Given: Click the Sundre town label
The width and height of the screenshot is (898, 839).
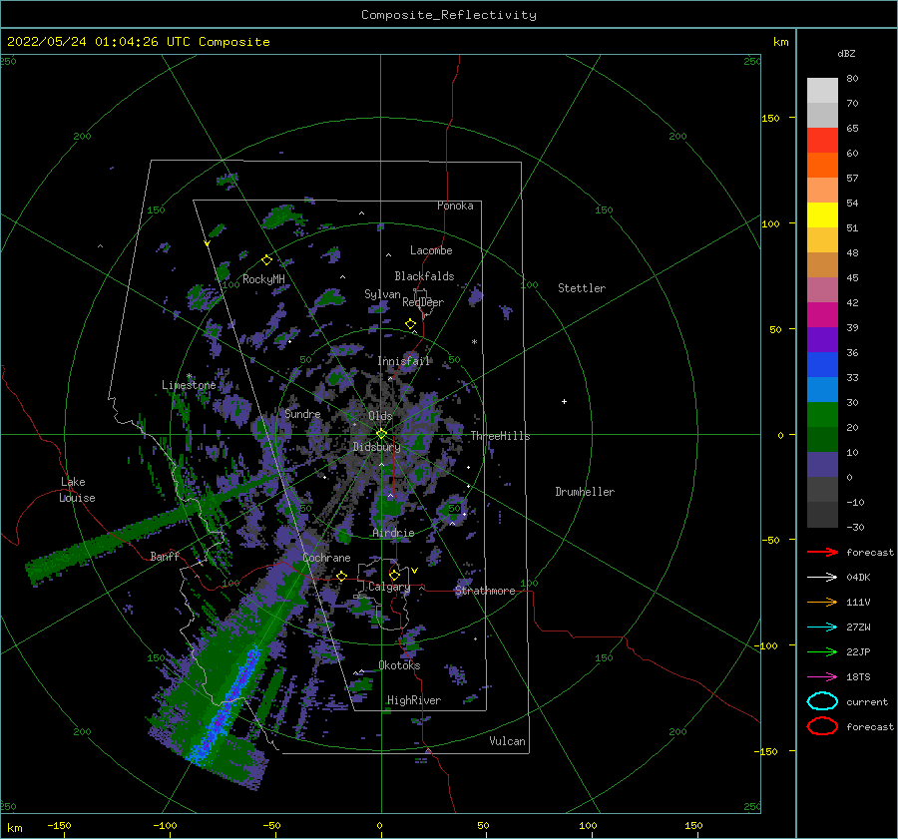Looking at the screenshot, I should [302, 413].
